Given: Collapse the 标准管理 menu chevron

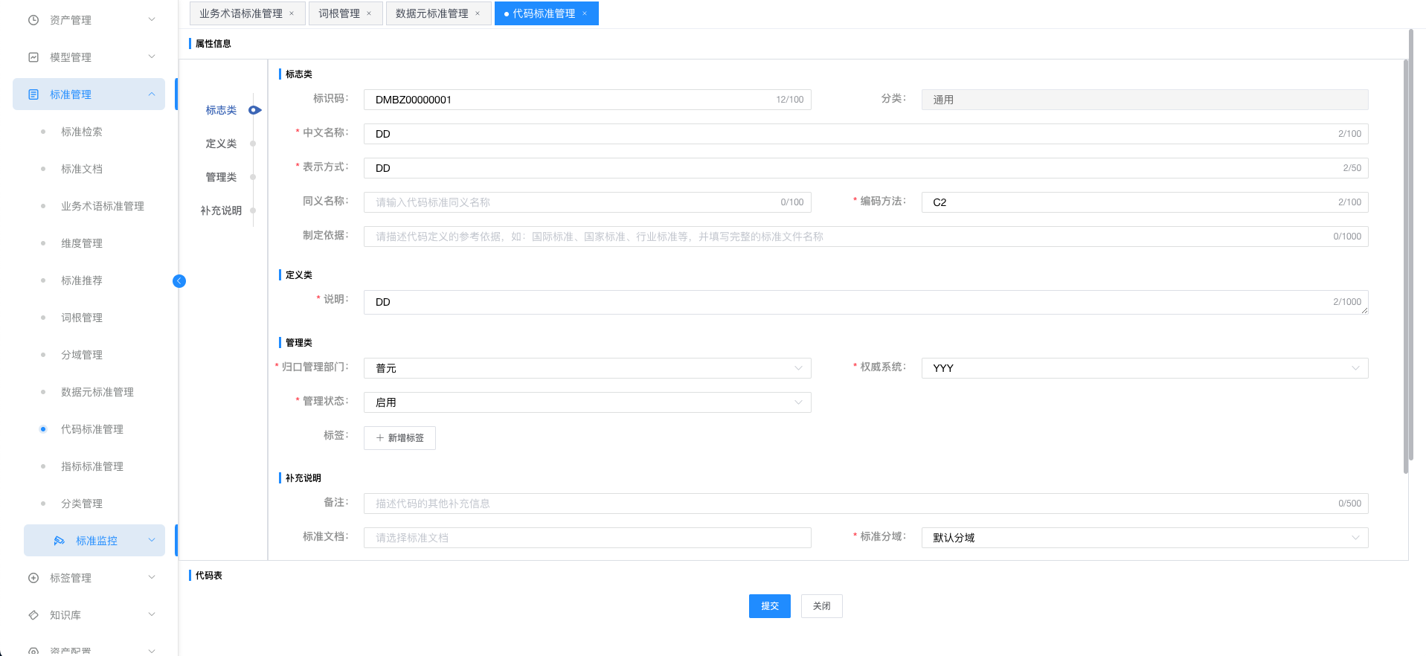Looking at the screenshot, I should click(152, 94).
